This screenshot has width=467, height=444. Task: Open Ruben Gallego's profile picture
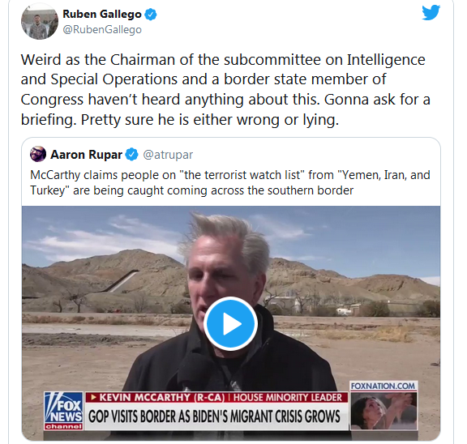coord(40,21)
